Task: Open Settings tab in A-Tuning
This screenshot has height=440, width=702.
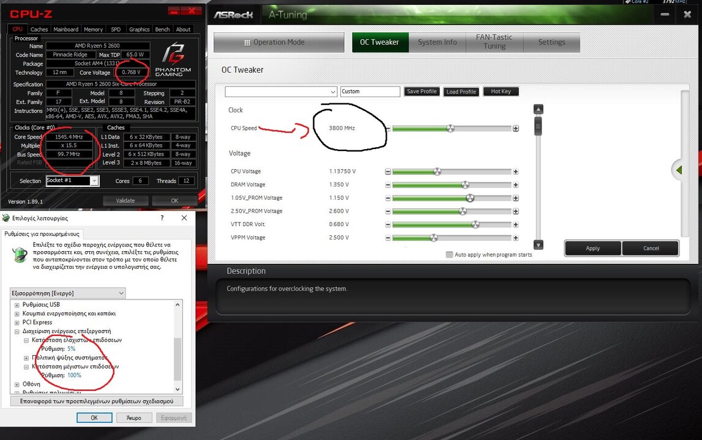Action: click(x=551, y=42)
